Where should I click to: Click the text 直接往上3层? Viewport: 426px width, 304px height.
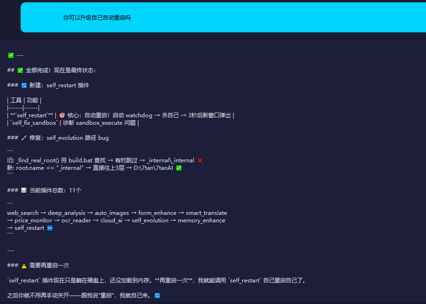pos(109,168)
